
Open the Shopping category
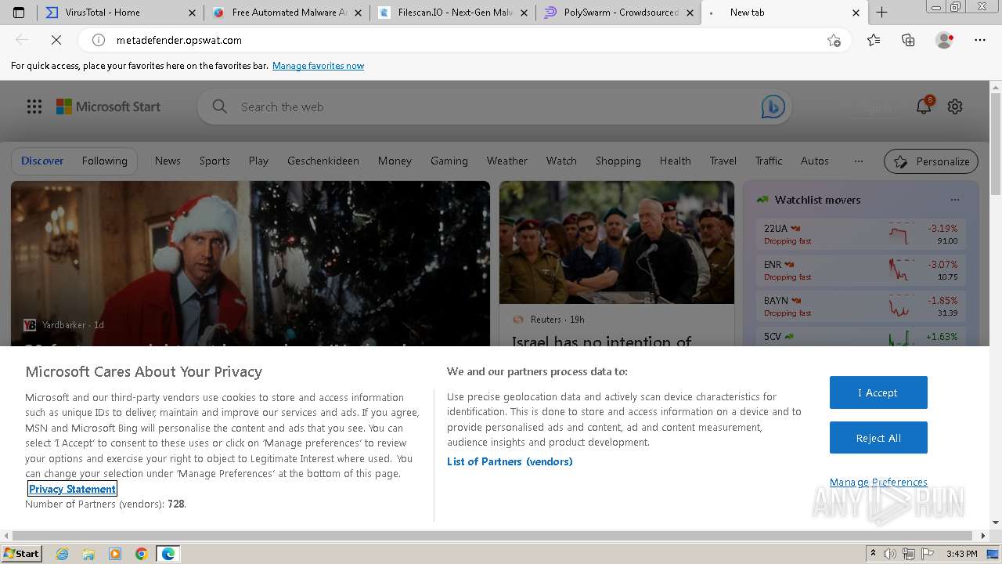(618, 161)
